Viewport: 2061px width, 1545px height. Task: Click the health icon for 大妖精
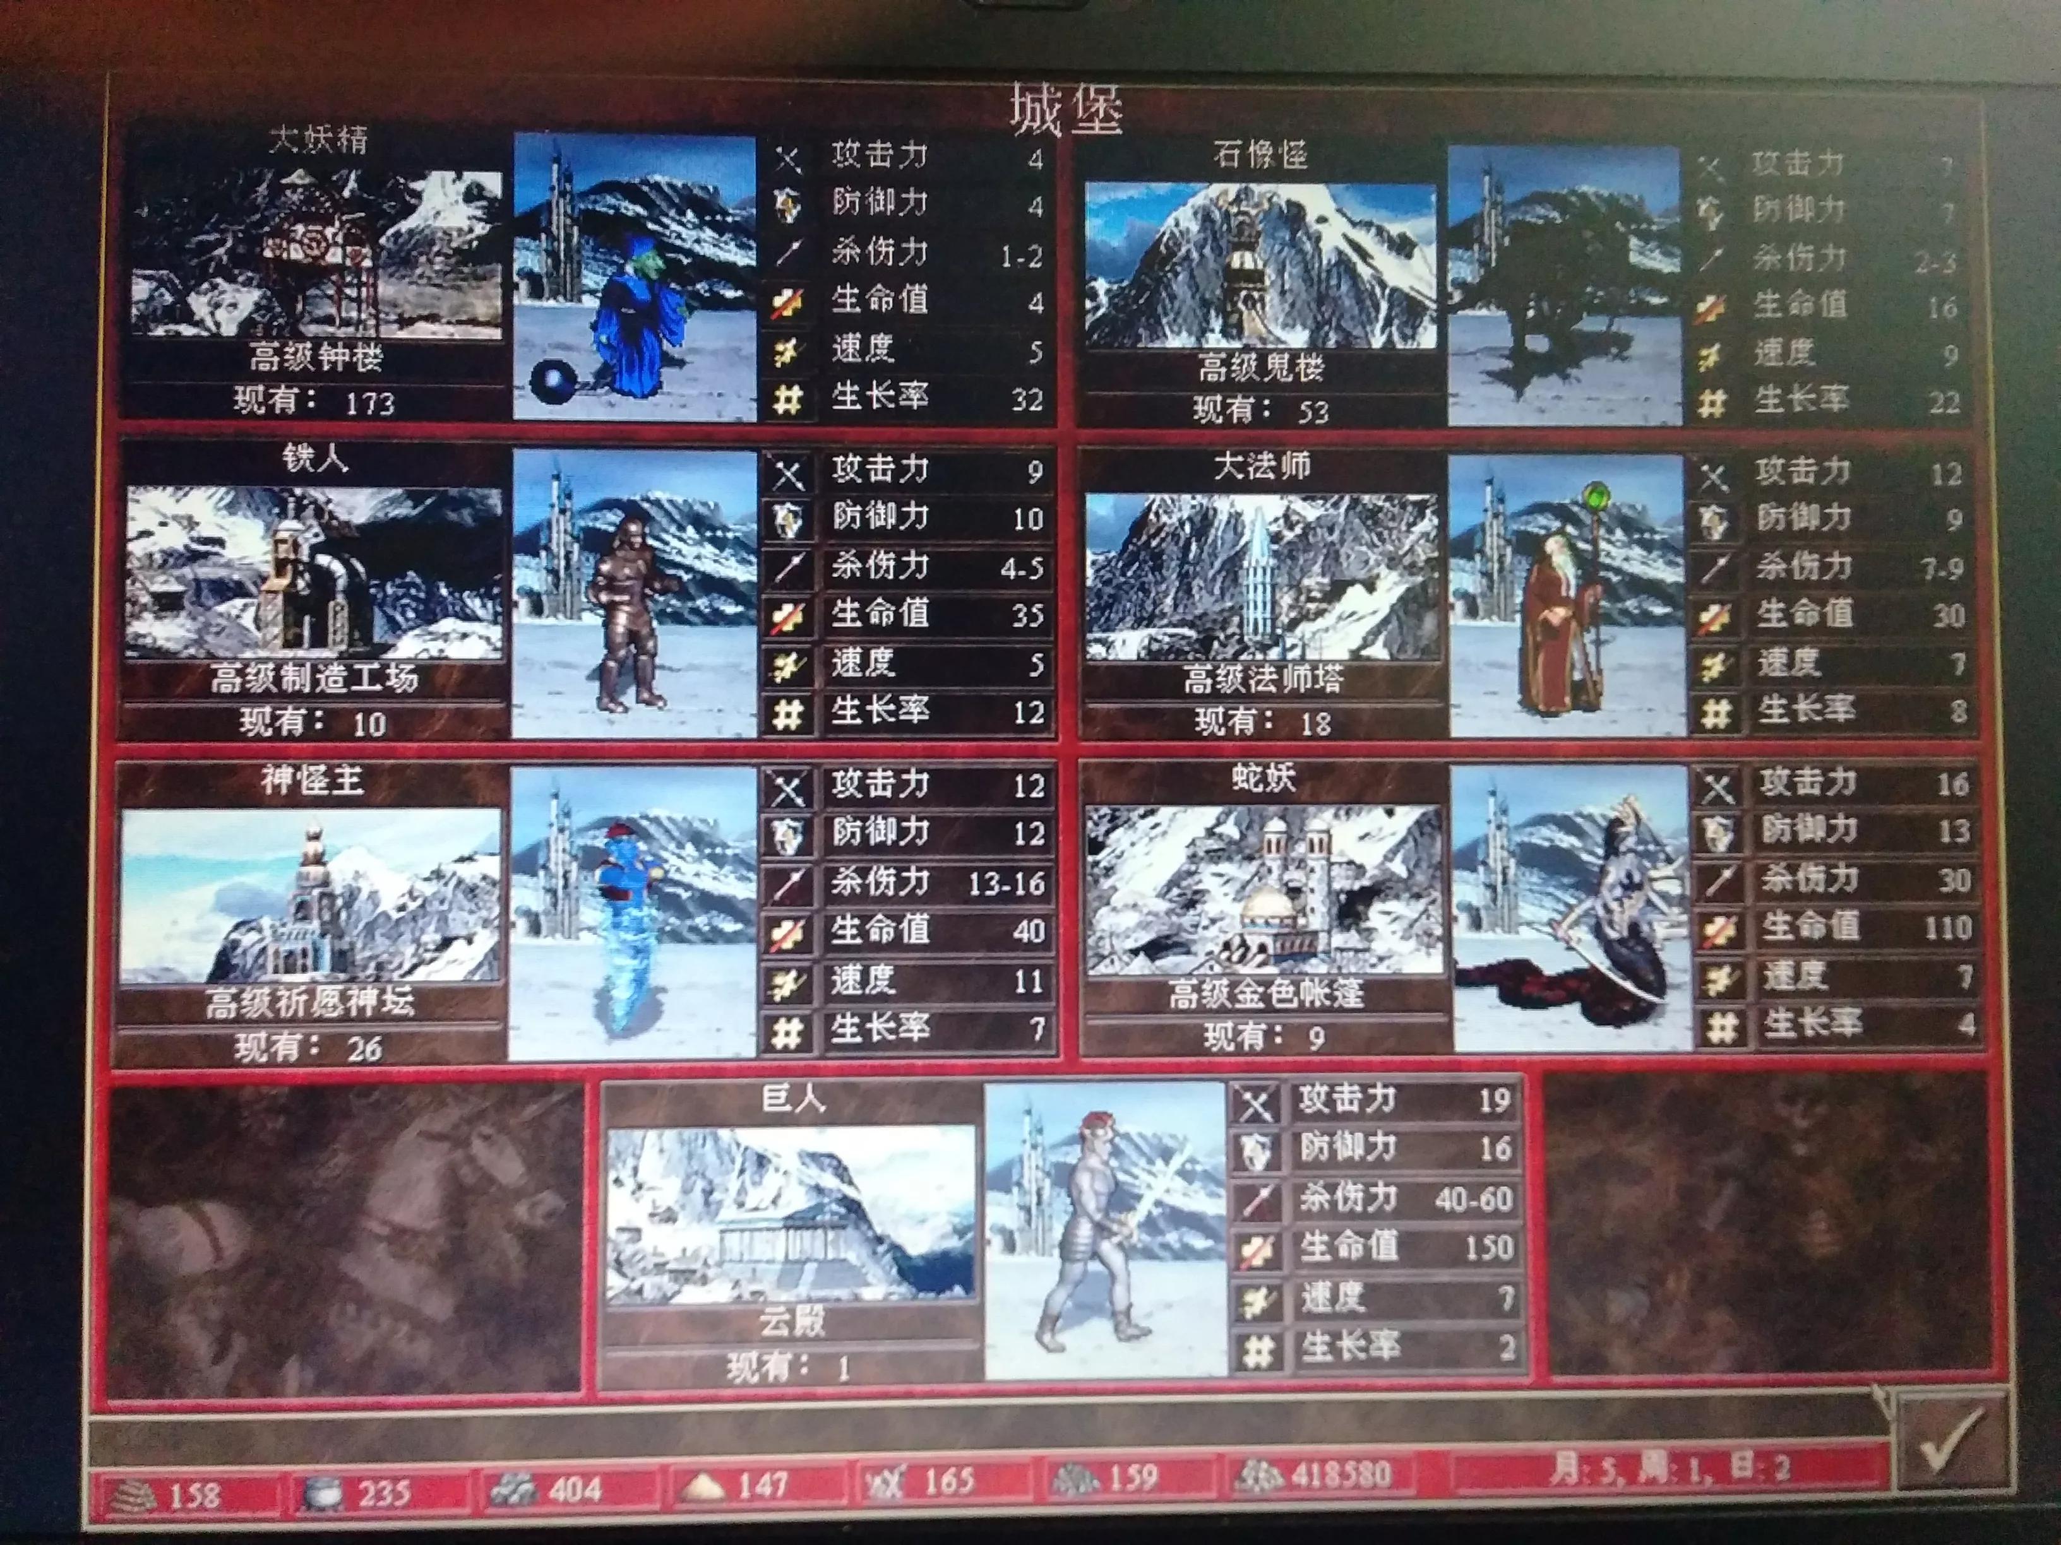point(788,304)
